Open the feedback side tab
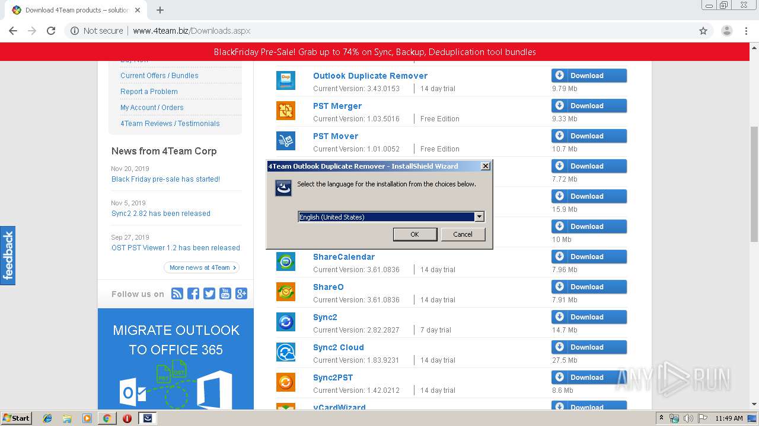The image size is (759, 426). tap(8, 256)
